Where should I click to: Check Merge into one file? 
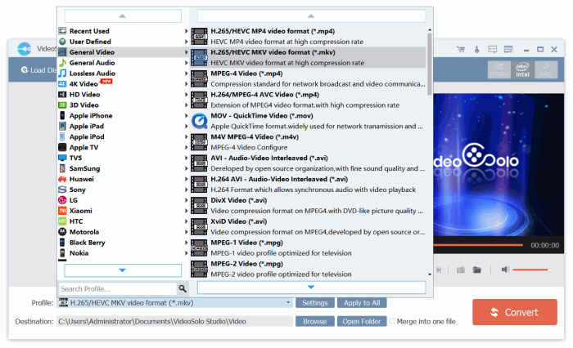coord(392,321)
